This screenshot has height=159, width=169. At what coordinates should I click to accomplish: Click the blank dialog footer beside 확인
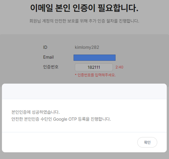click(x=69, y=142)
